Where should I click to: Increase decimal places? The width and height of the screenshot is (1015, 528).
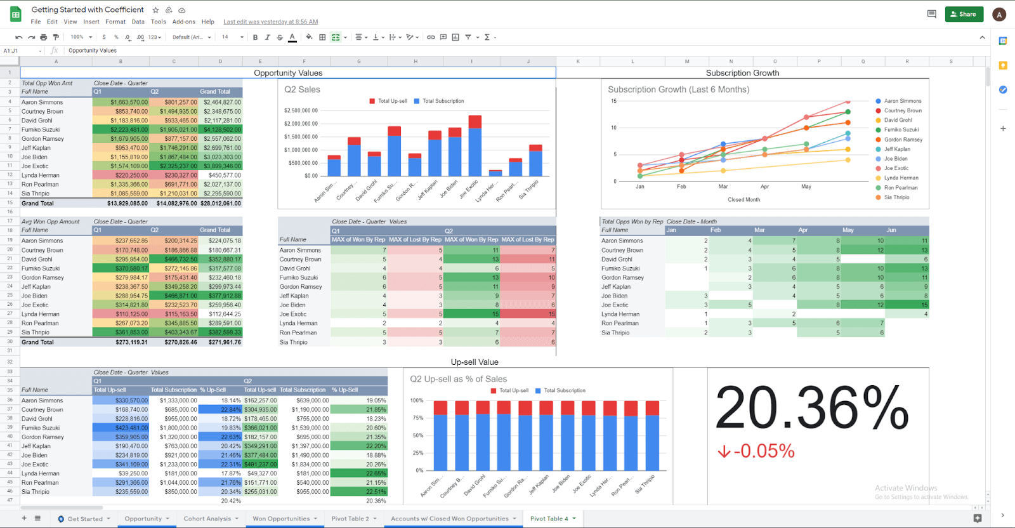point(140,37)
